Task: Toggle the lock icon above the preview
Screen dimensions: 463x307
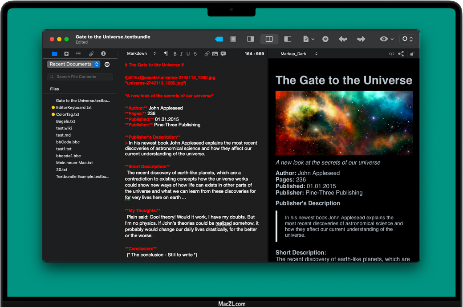Action: point(412,54)
